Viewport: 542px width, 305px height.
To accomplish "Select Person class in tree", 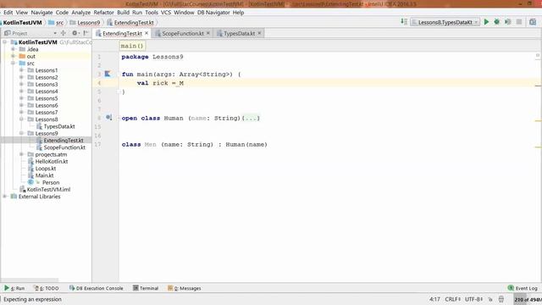I will [x=51, y=182].
